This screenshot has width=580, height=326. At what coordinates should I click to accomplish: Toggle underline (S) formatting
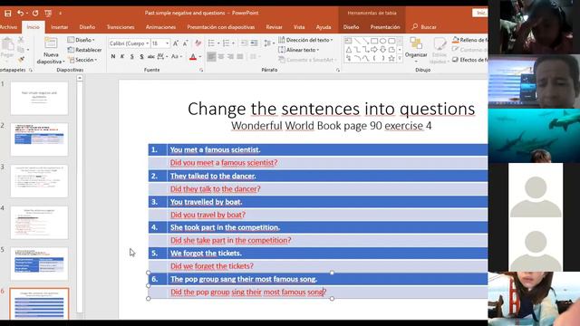click(x=132, y=56)
